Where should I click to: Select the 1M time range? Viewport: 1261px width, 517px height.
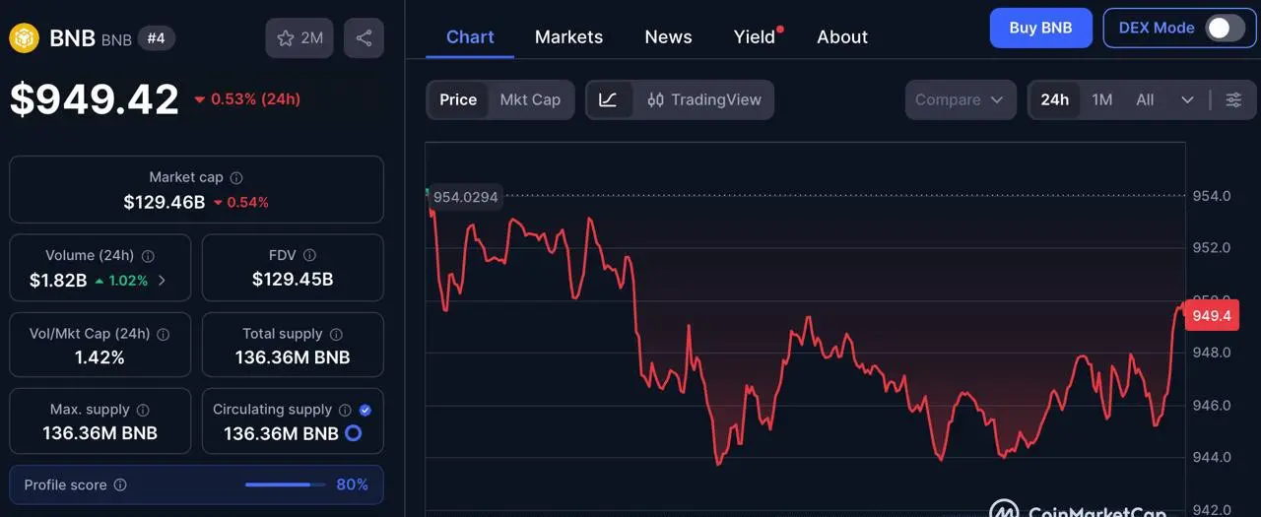(x=1101, y=99)
